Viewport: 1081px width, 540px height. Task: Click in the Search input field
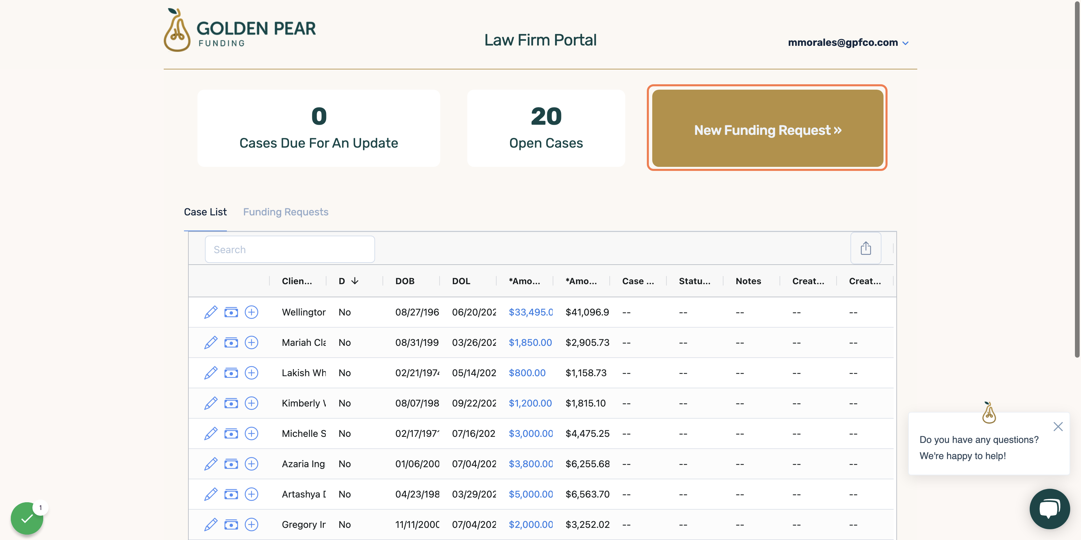pos(290,249)
